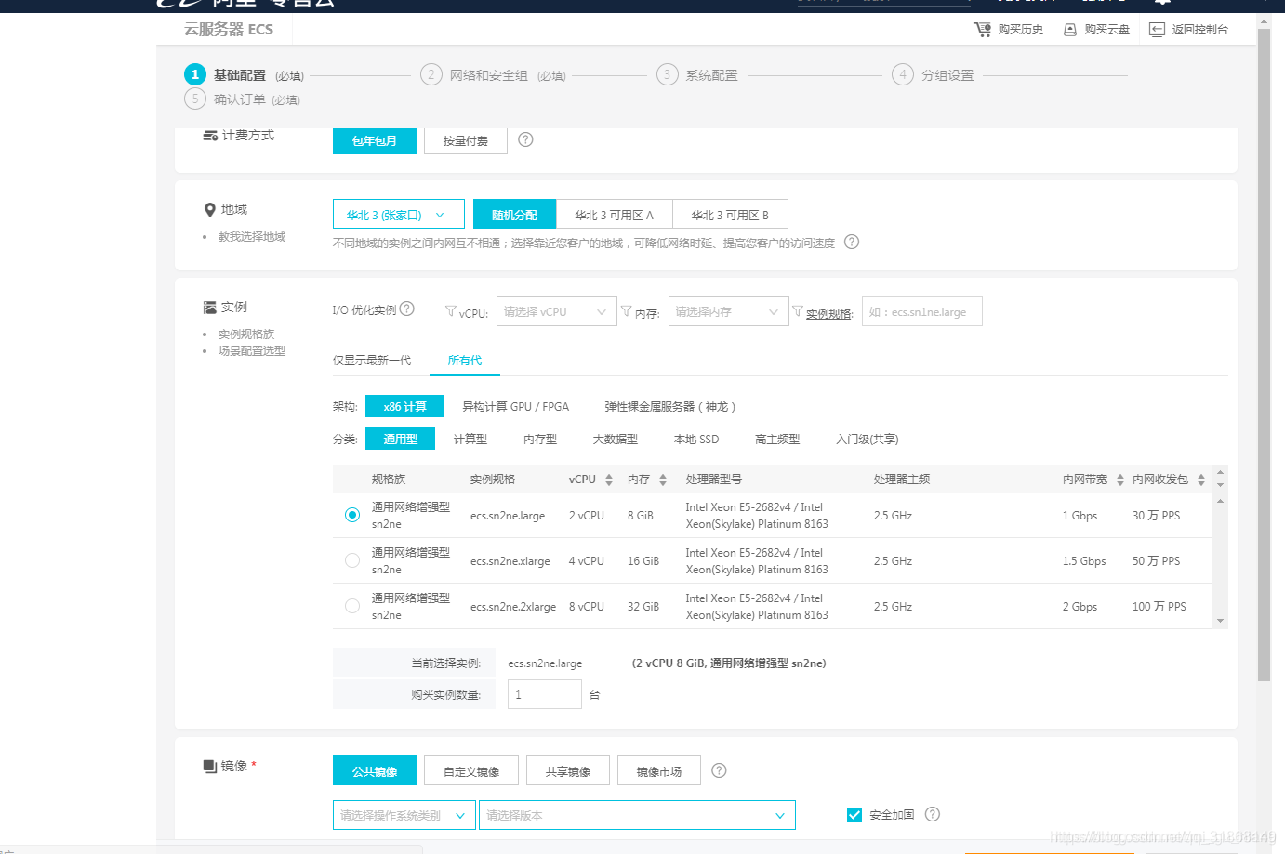This screenshot has height=854, width=1285.
Task: Click the 计费方式 section icon
Action: pos(210,136)
